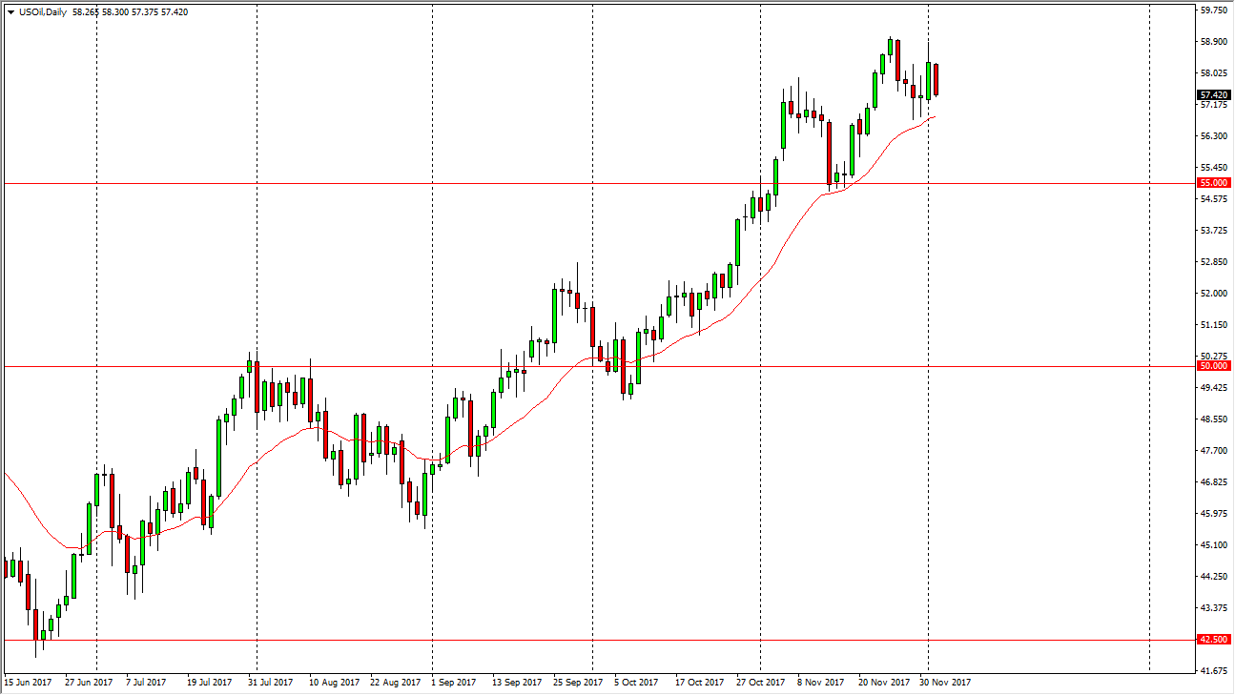
Task: Click the 47.700 price axis label
Action: pos(1213,451)
